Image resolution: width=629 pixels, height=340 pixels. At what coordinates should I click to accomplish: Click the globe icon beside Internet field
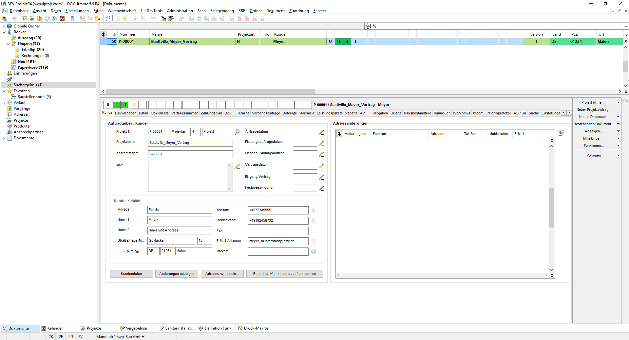point(314,252)
